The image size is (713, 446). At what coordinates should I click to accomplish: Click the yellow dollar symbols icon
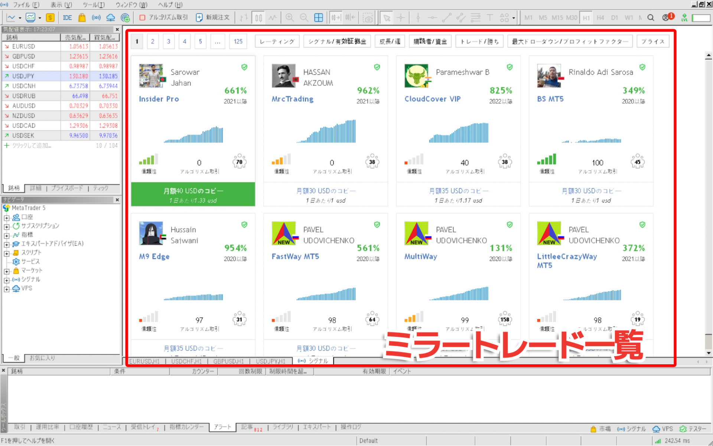(x=50, y=17)
